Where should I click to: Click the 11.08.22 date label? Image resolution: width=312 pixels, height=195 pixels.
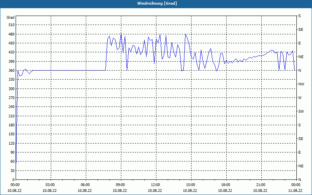pyautogui.click(x=295, y=191)
